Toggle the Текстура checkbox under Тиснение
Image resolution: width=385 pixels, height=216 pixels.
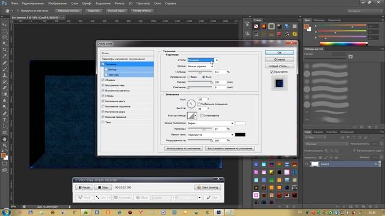coord(106,74)
